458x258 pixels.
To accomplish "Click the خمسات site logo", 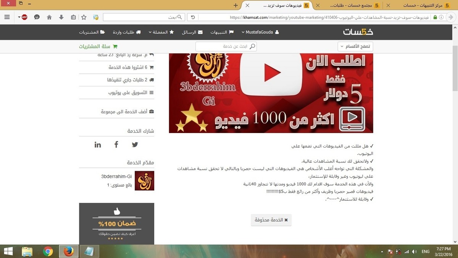I will tap(358, 32).
